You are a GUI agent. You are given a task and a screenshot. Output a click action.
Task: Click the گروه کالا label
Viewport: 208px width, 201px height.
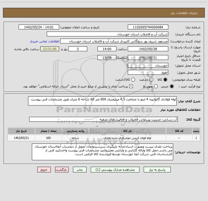193,119
